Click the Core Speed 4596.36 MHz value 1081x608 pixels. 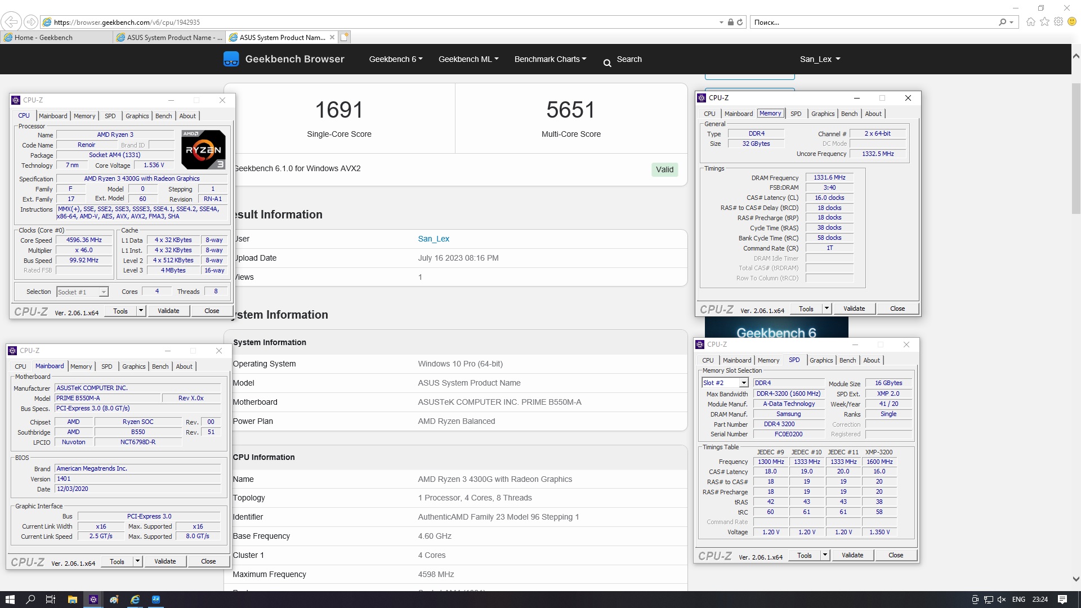84,240
